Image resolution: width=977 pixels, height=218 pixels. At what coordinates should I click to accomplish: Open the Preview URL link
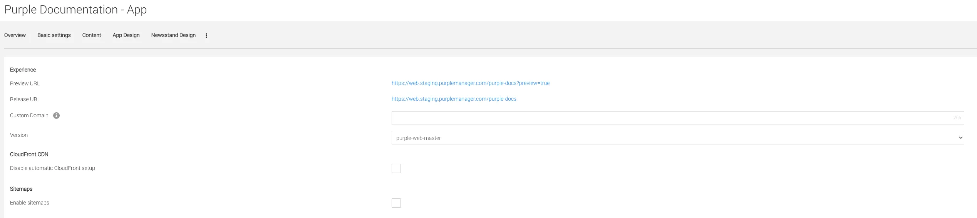pos(470,83)
